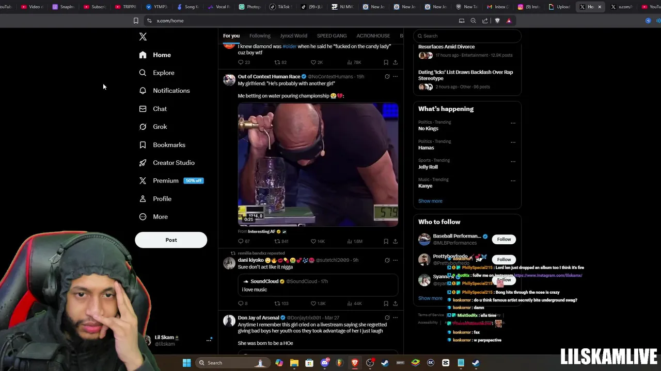
Task: Open Bookmarks in sidebar
Action: pyautogui.click(x=162, y=145)
